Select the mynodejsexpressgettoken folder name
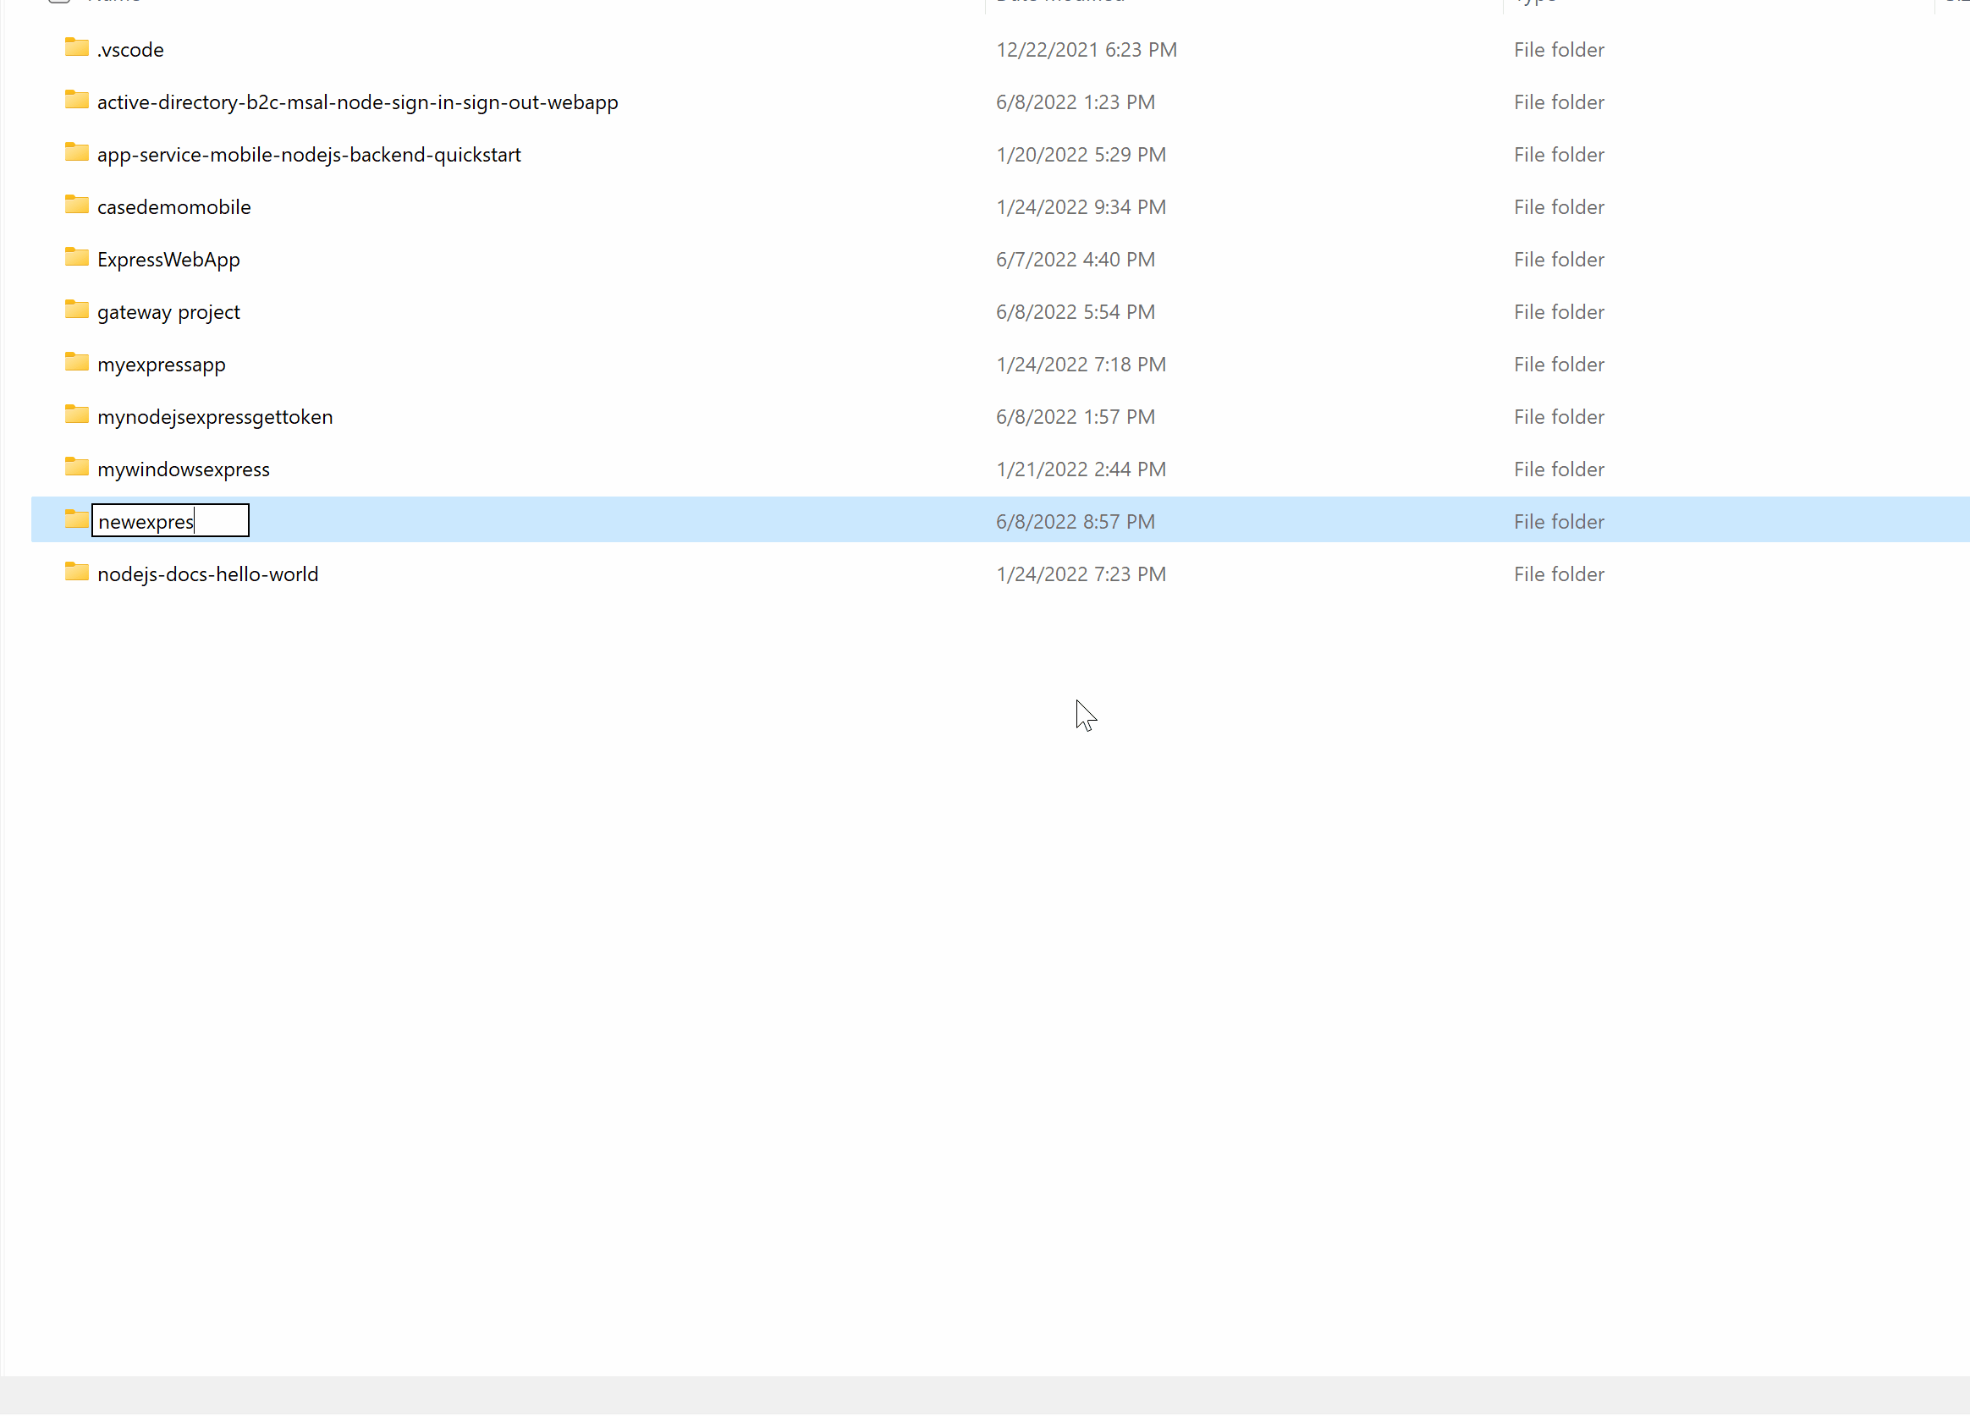 (215, 418)
